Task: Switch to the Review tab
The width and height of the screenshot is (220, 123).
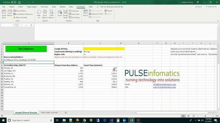Action: point(63,7)
